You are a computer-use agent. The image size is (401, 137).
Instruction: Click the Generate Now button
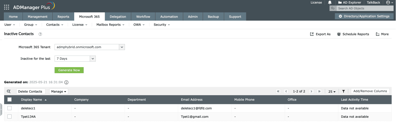click(69, 70)
